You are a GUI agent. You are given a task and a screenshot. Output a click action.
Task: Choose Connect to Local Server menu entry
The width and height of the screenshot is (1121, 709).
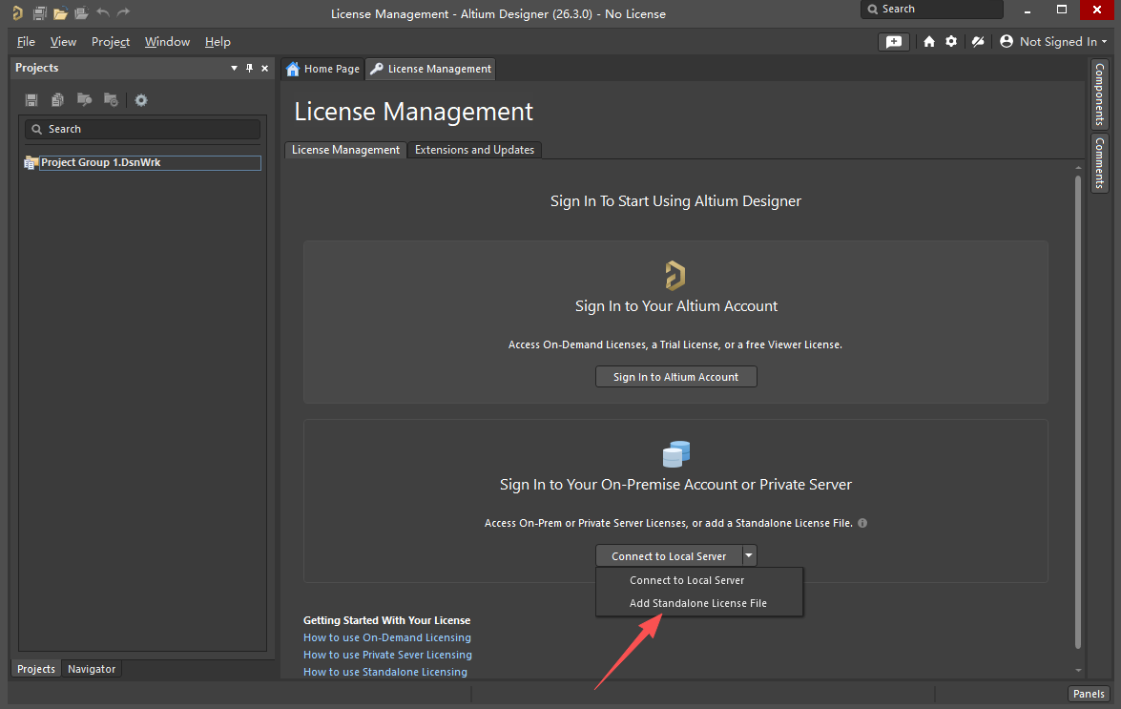coord(686,580)
